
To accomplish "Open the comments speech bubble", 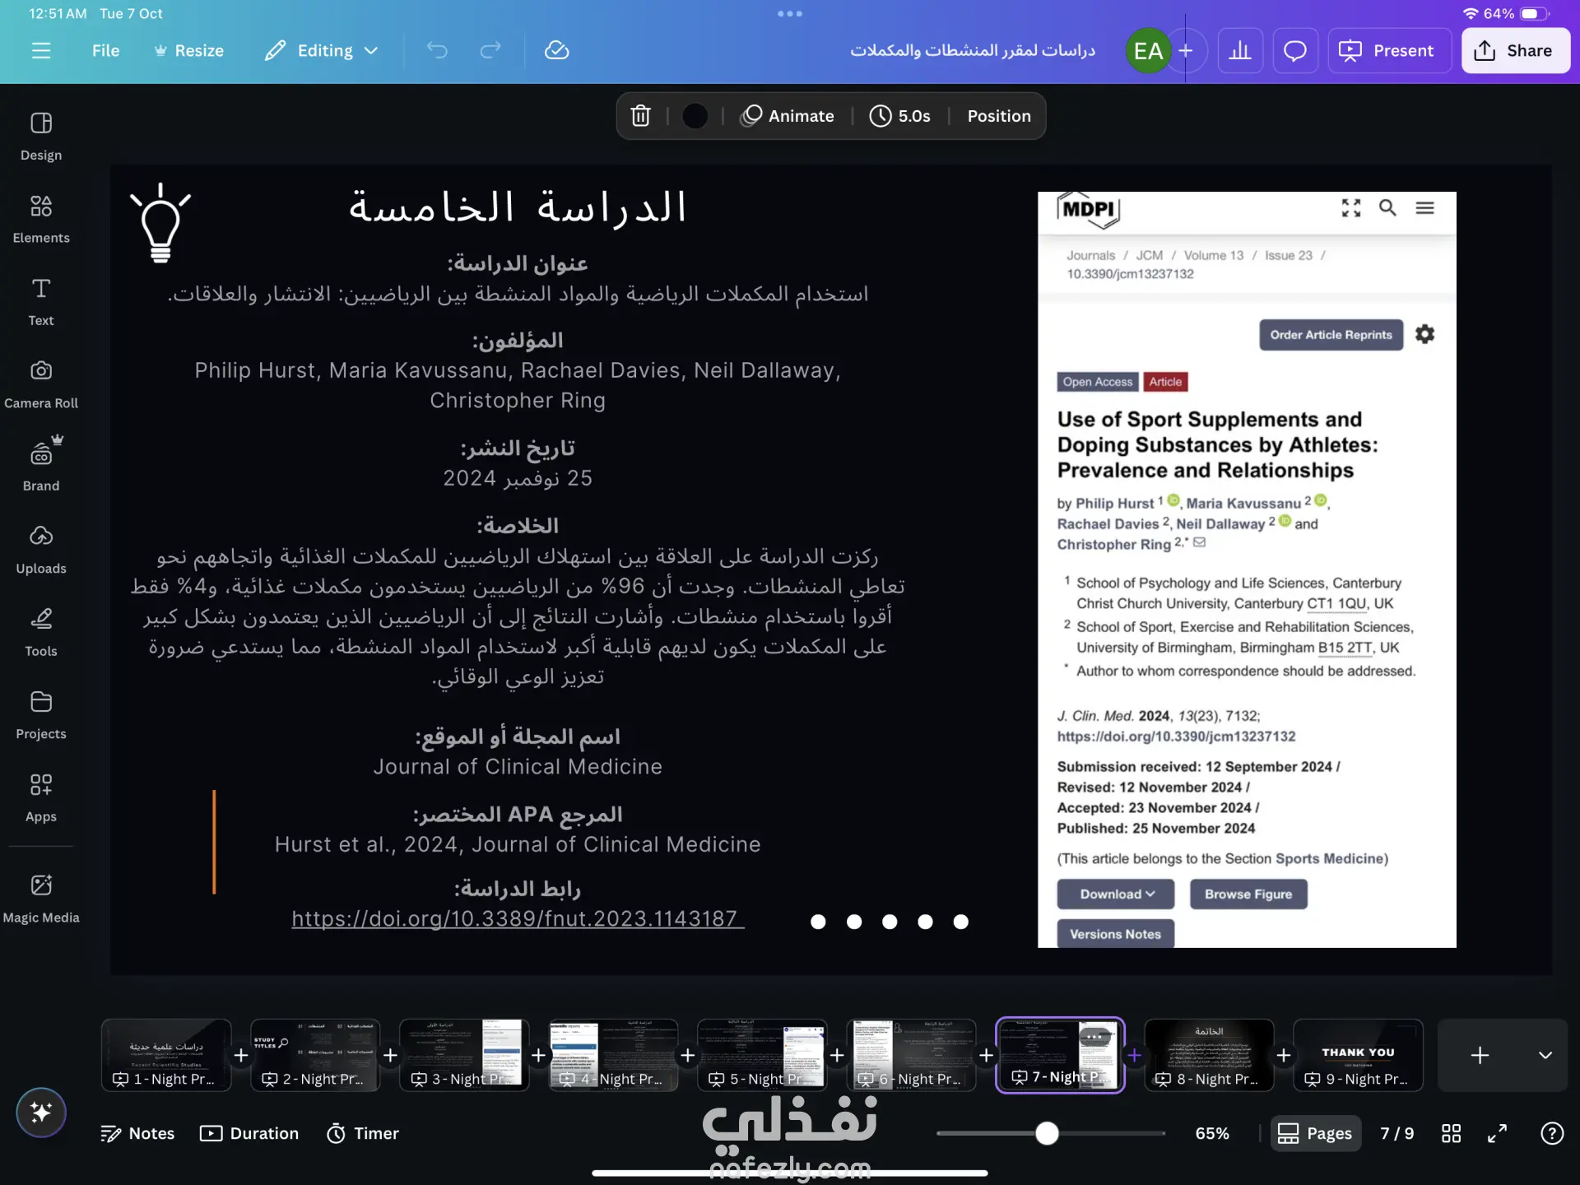I will [x=1294, y=51].
